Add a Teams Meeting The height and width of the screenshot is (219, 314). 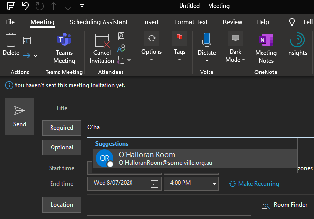(x=64, y=49)
